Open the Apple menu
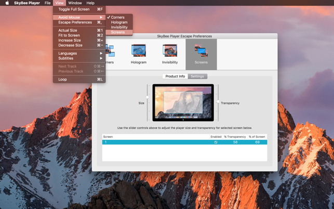 (7, 3)
